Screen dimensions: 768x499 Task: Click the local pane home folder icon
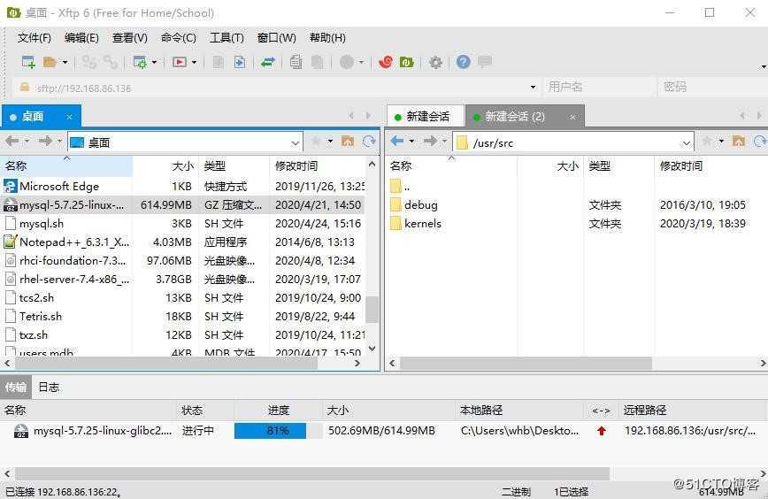coord(348,142)
